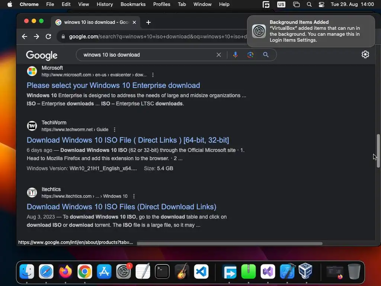This screenshot has width=381, height=286.
Task: Reload the page with the refresh icon
Action: [48, 36]
